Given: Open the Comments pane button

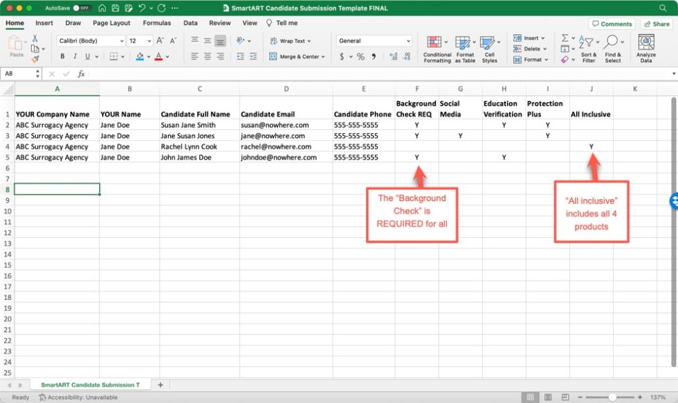Looking at the screenshot, I should click(612, 24).
